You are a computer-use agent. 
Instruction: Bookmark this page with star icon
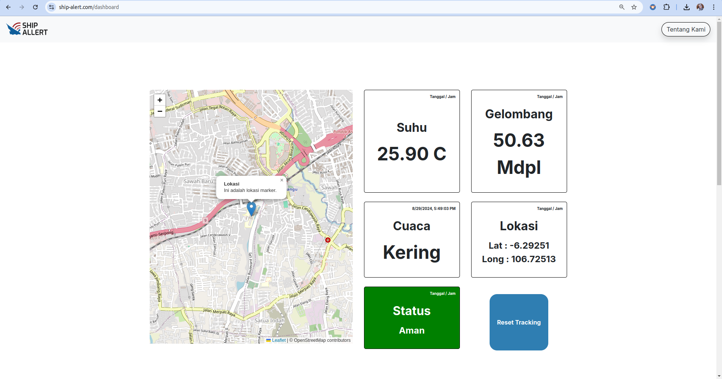click(x=634, y=7)
